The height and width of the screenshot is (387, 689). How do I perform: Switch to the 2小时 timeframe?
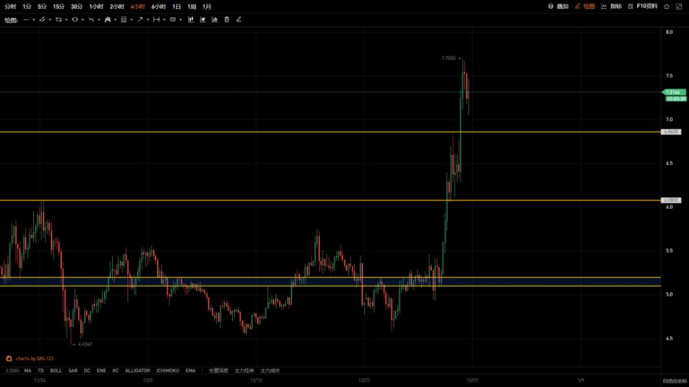117,7
